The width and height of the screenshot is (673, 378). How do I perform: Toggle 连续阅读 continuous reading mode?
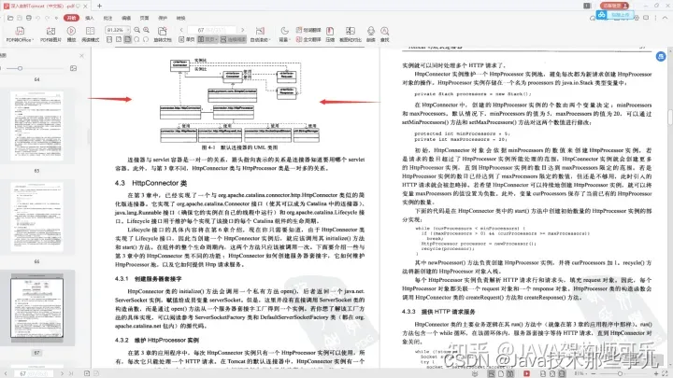233,39
